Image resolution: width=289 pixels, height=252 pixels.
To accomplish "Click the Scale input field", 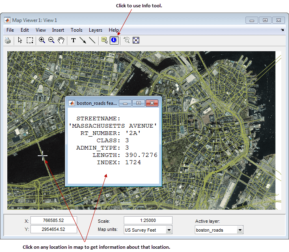I will (148, 220).
